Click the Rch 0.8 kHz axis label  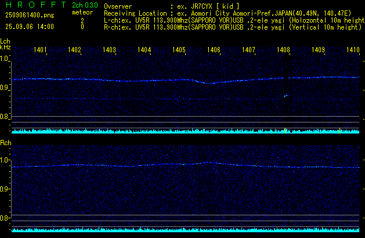pos(4,218)
